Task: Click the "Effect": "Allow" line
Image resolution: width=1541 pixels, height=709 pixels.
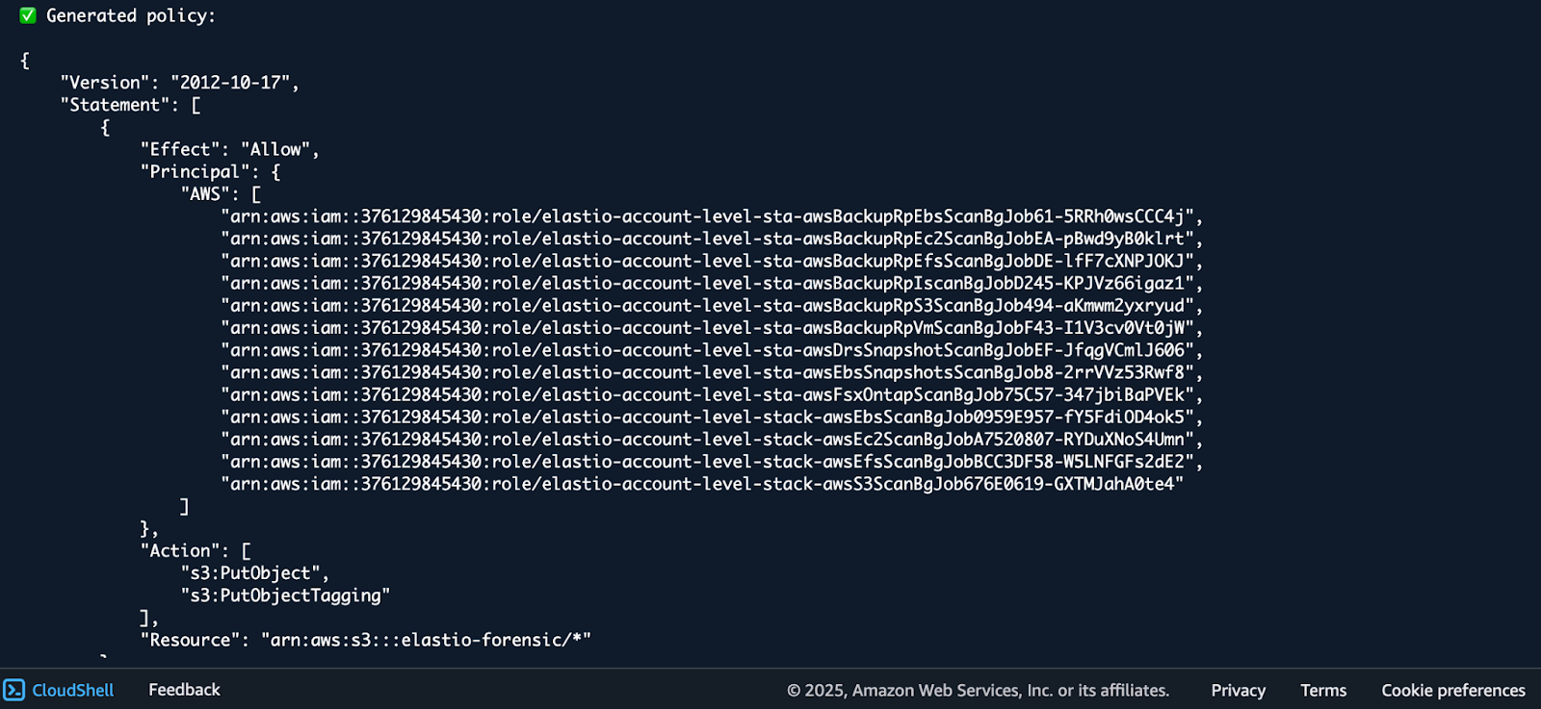Action: pos(230,149)
